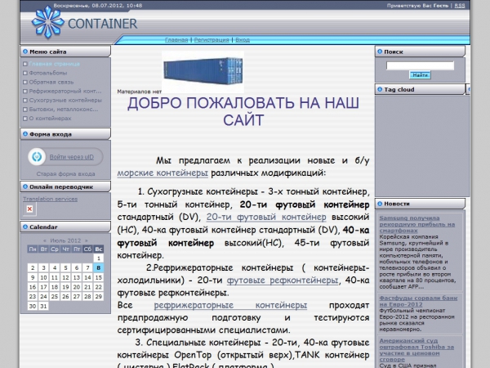490x368 pixels.
Task: Click the Tag cloud panel bullet icon
Action: pos(380,89)
